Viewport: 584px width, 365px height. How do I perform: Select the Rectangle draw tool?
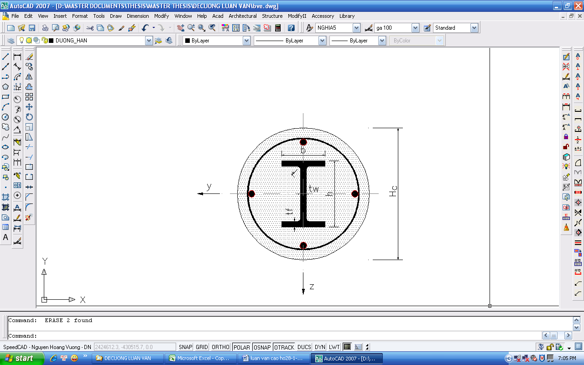point(5,97)
